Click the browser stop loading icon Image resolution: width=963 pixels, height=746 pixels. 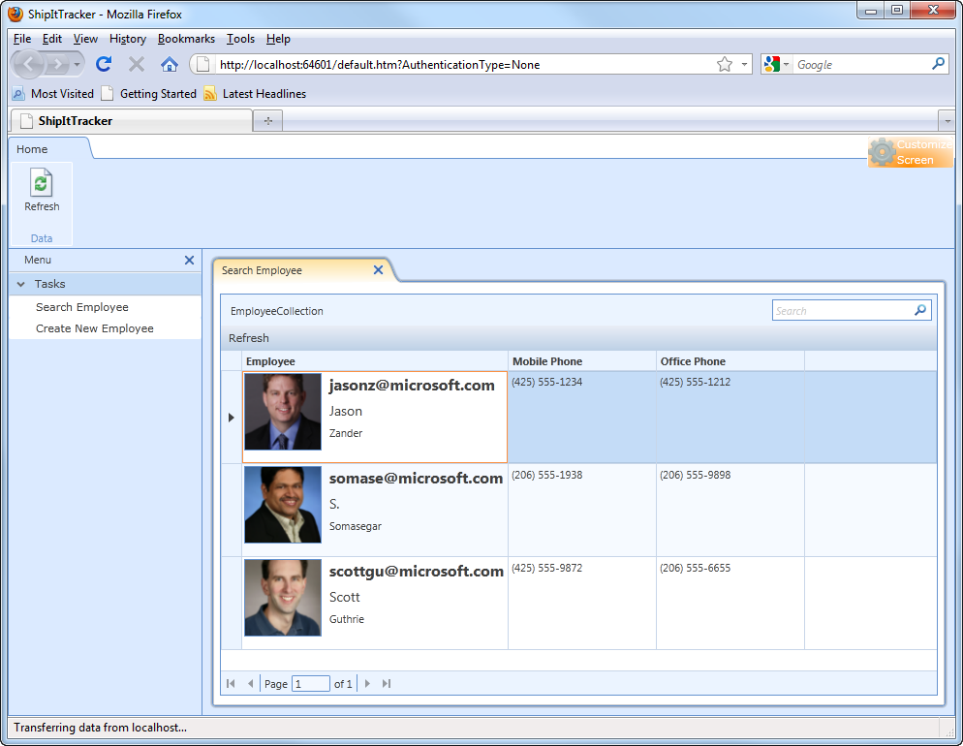point(137,64)
